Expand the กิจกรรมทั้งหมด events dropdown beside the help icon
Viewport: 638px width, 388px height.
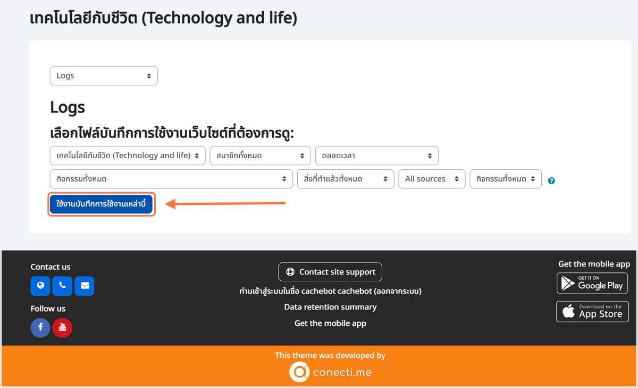click(x=506, y=179)
